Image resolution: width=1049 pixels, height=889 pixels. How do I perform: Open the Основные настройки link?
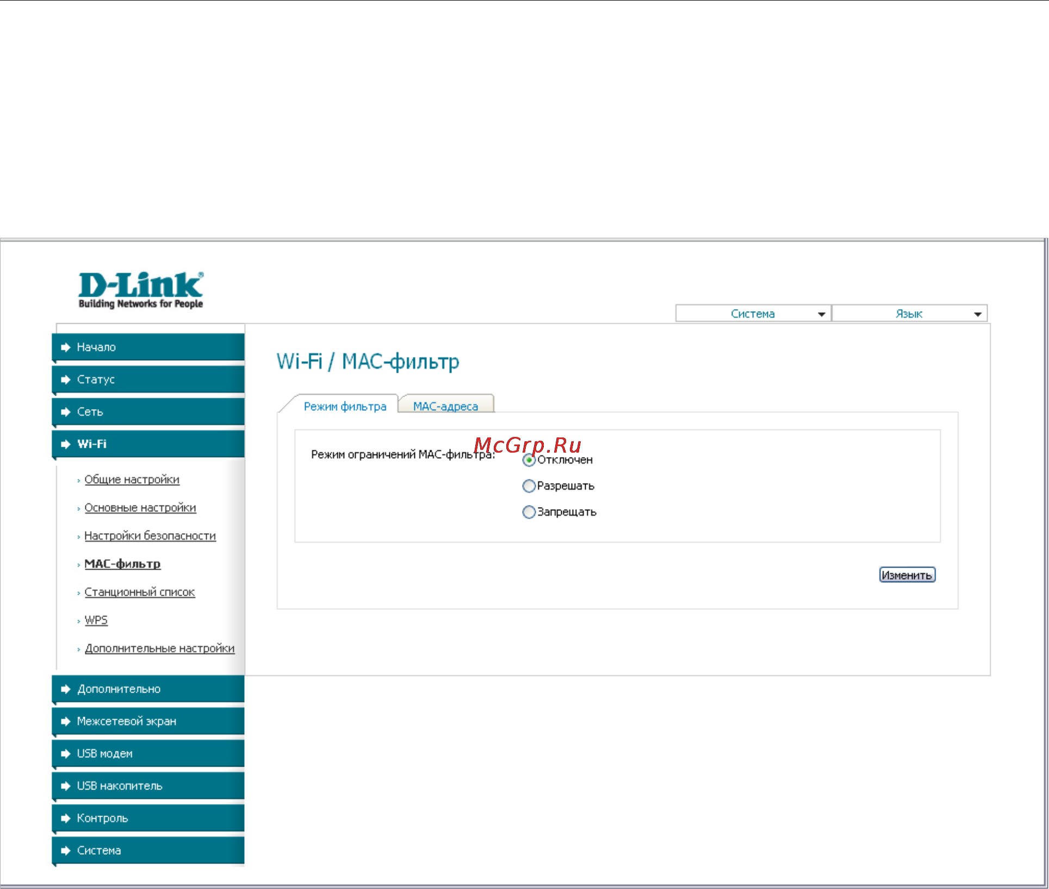click(x=140, y=508)
